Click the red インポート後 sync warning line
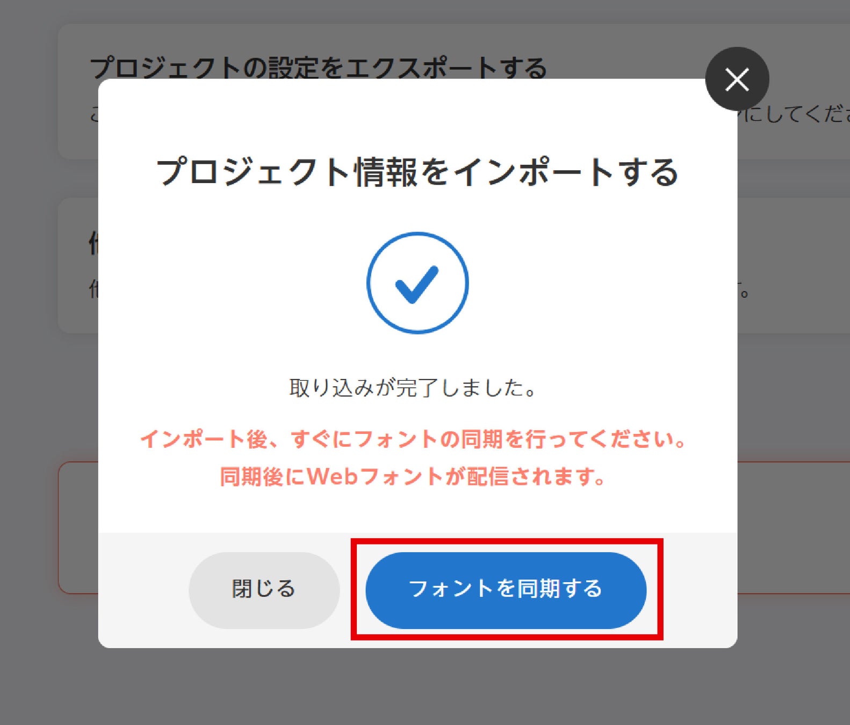 click(413, 439)
